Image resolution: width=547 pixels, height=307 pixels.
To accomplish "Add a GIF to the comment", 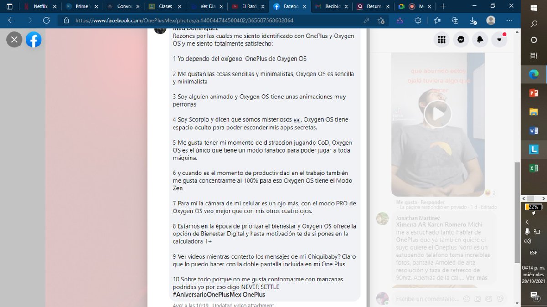I will pyautogui.click(x=489, y=299).
